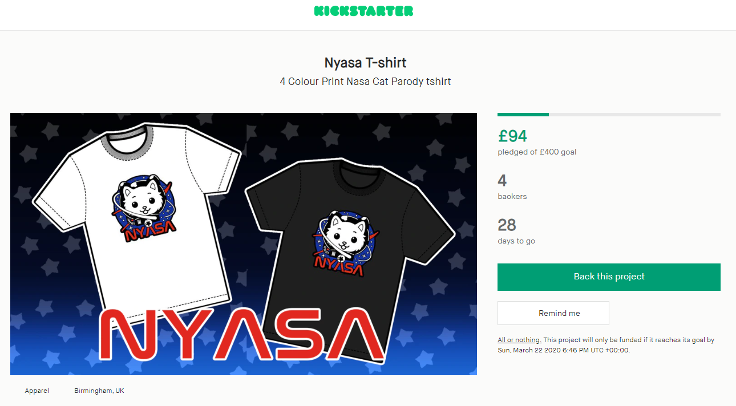The width and height of the screenshot is (736, 406).
Task: Click the 4 backers count
Action: (x=502, y=181)
